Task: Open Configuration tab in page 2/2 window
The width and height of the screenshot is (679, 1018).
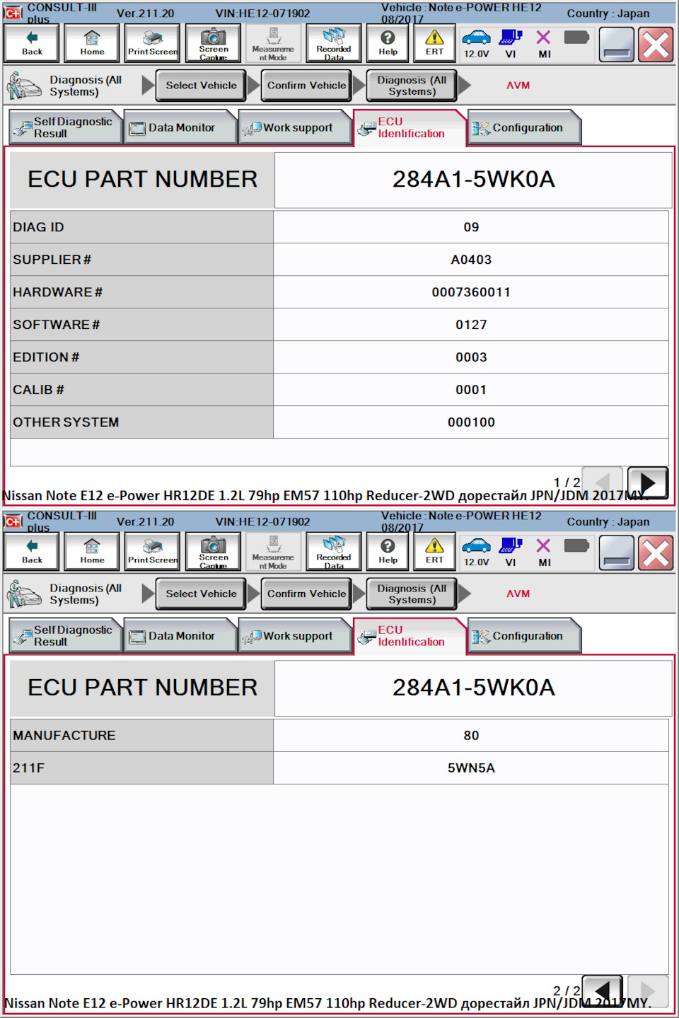Action: point(525,636)
